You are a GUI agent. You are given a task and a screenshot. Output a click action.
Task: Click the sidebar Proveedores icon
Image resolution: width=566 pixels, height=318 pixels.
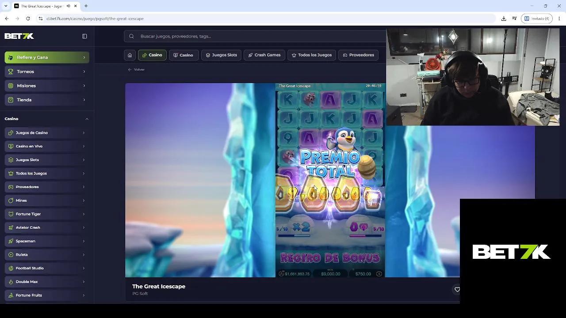11,187
